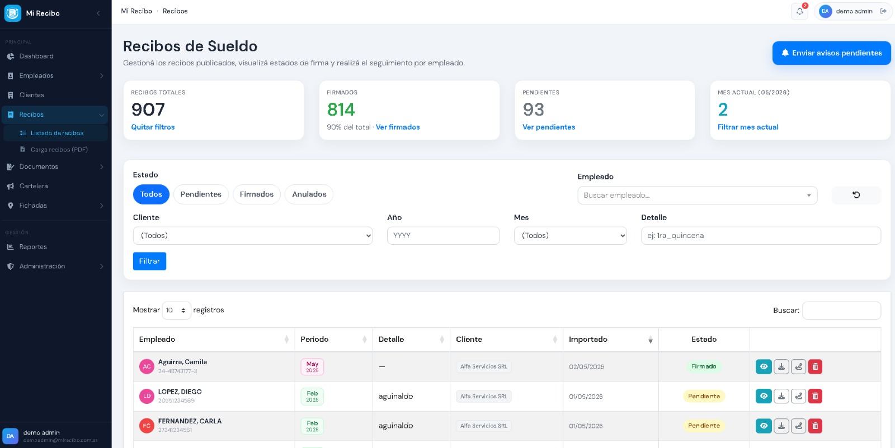
Task: Expand the Buscar empleado combo box
Action: click(698, 196)
